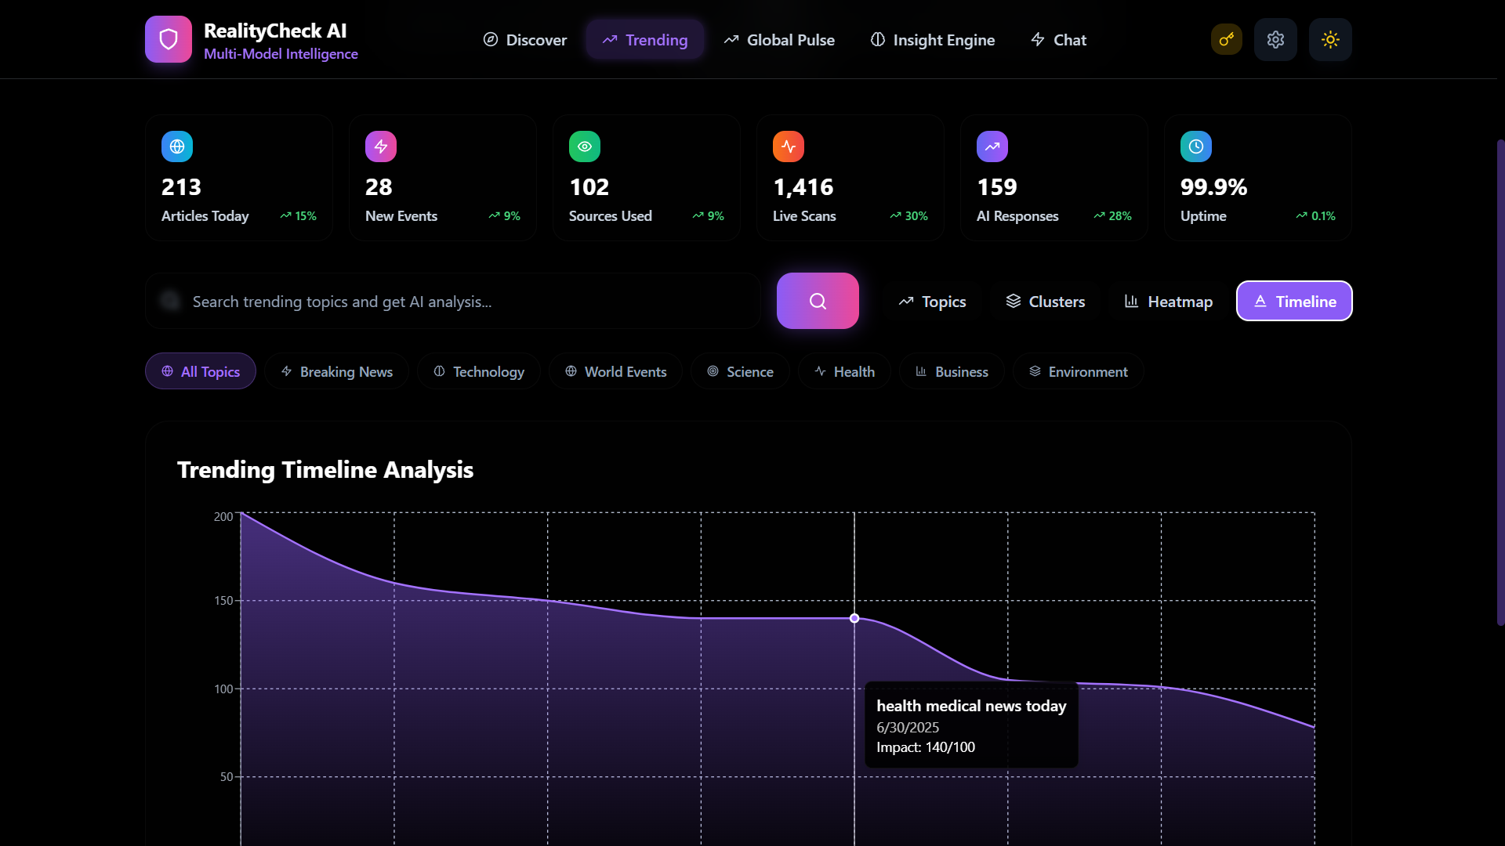The image size is (1505, 846).
Task: Filter by Environment category
Action: click(x=1079, y=372)
